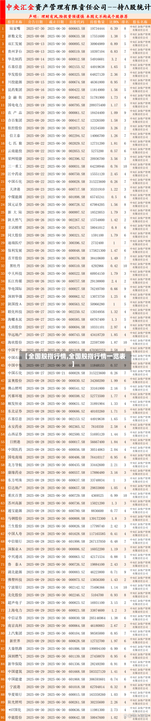Click the 持股数量 column header

pos(97,22)
